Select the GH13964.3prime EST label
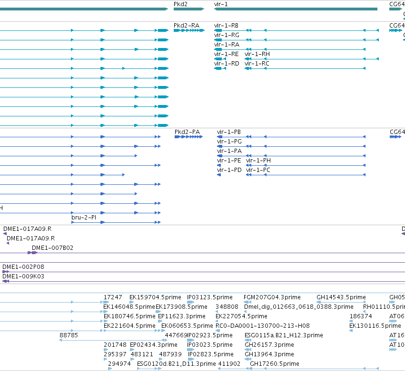This screenshot has height=371, width=405. pos(269,354)
